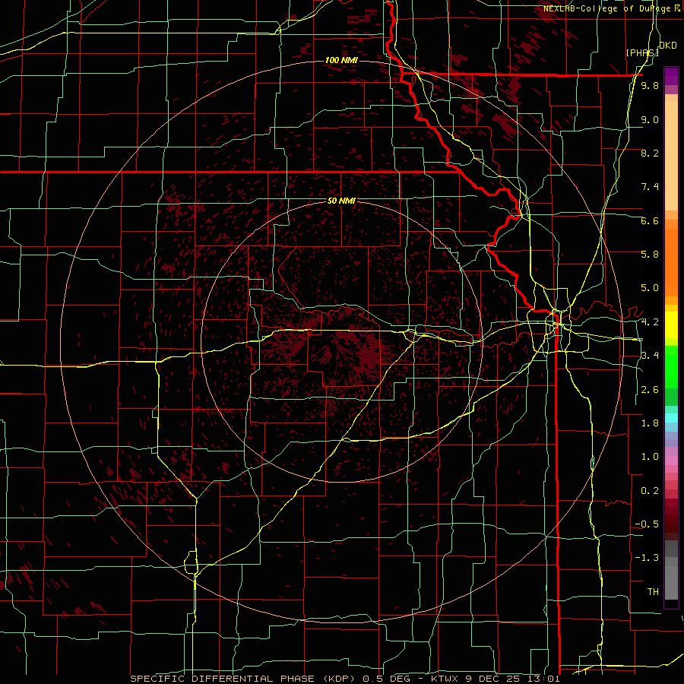
Task: Click the "5.0" color scale value
Action: click(x=650, y=288)
